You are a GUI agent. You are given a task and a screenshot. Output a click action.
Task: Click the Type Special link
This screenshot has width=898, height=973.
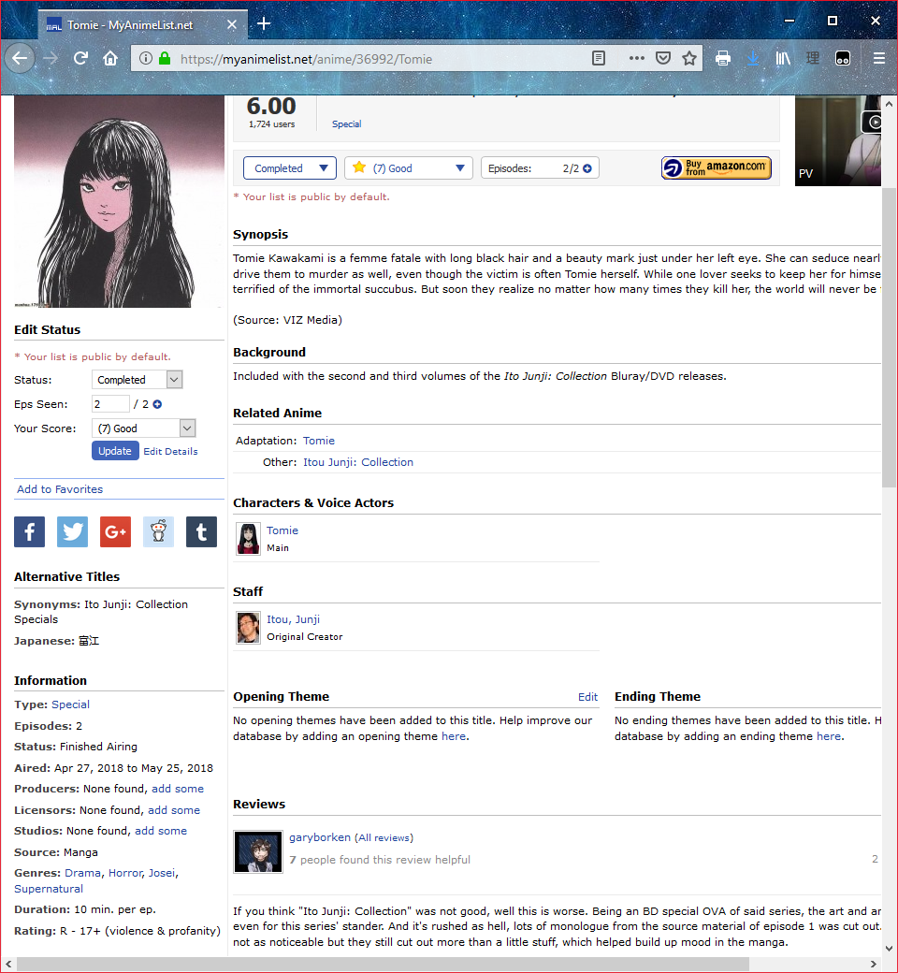pos(71,704)
